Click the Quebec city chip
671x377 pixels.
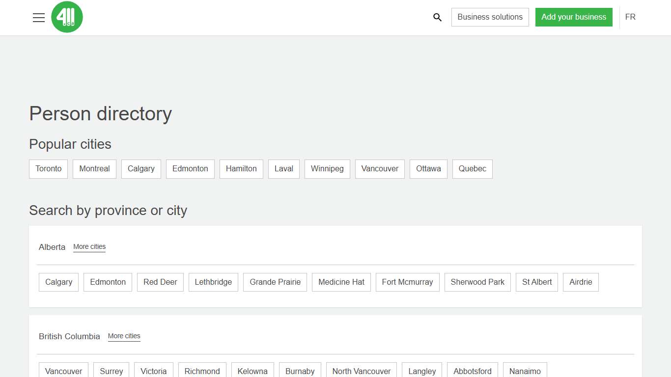[x=472, y=169]
